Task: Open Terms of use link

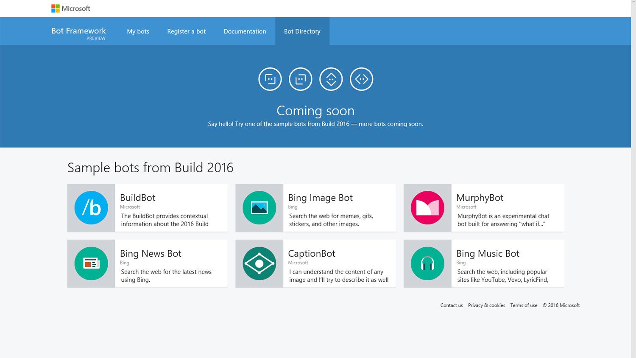Action: 524,305
